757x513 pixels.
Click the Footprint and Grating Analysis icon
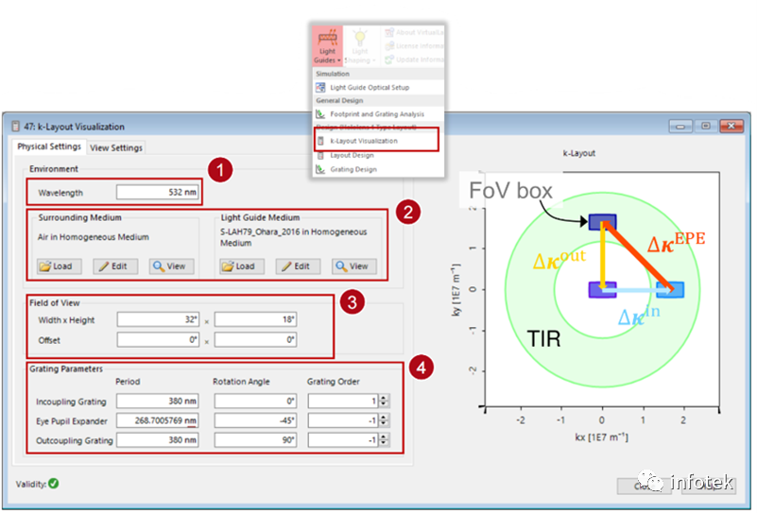pos(320,114)
